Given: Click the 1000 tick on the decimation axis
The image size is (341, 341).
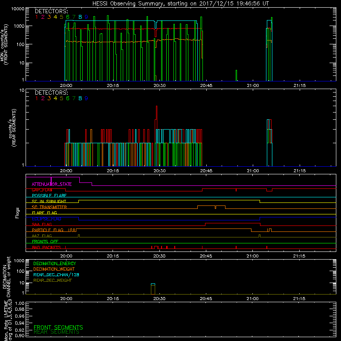Looking at the screenshot, I should click(x=19, y=260).
